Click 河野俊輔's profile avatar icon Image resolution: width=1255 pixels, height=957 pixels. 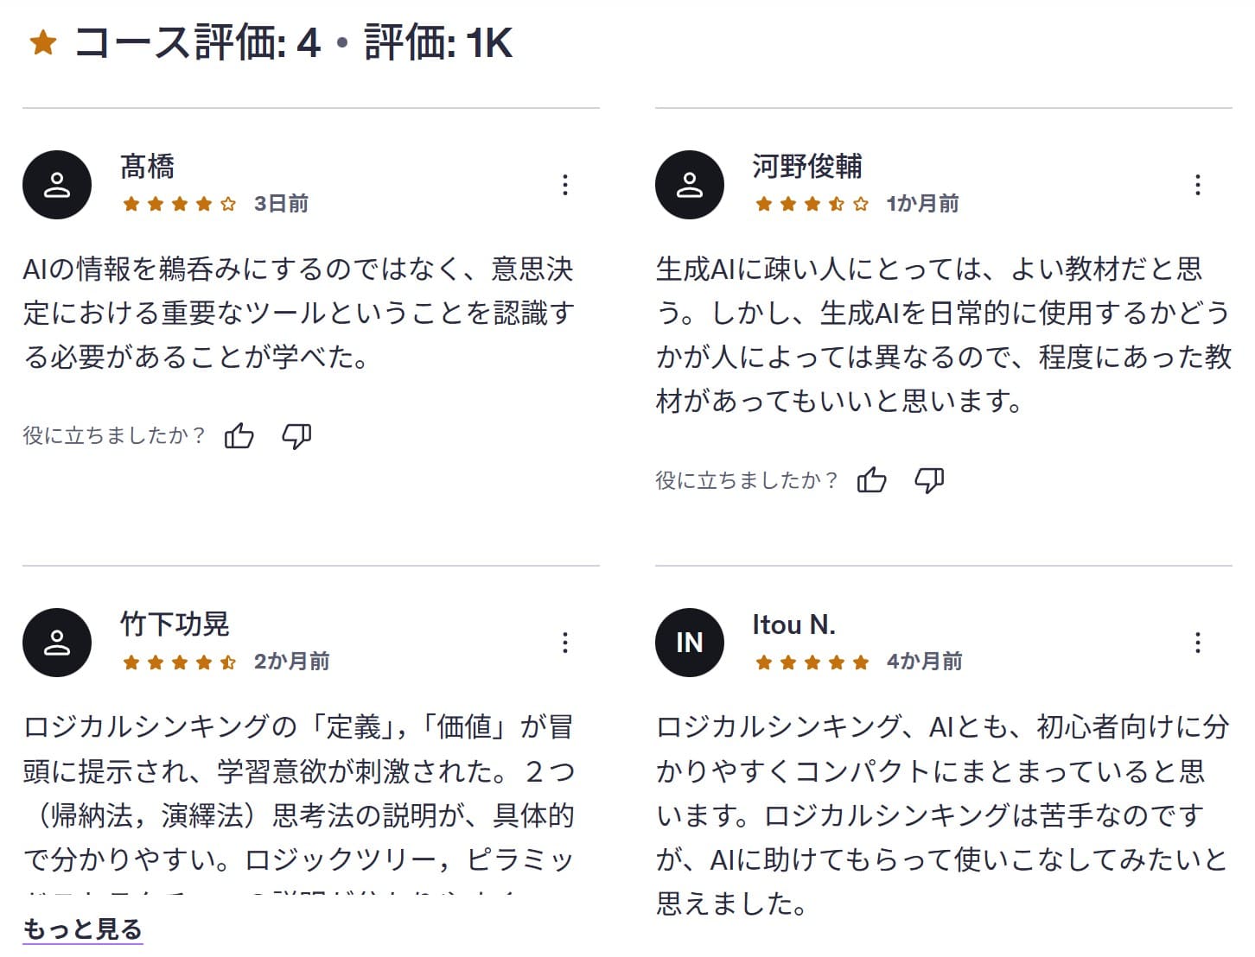click(x=689, y=184)
